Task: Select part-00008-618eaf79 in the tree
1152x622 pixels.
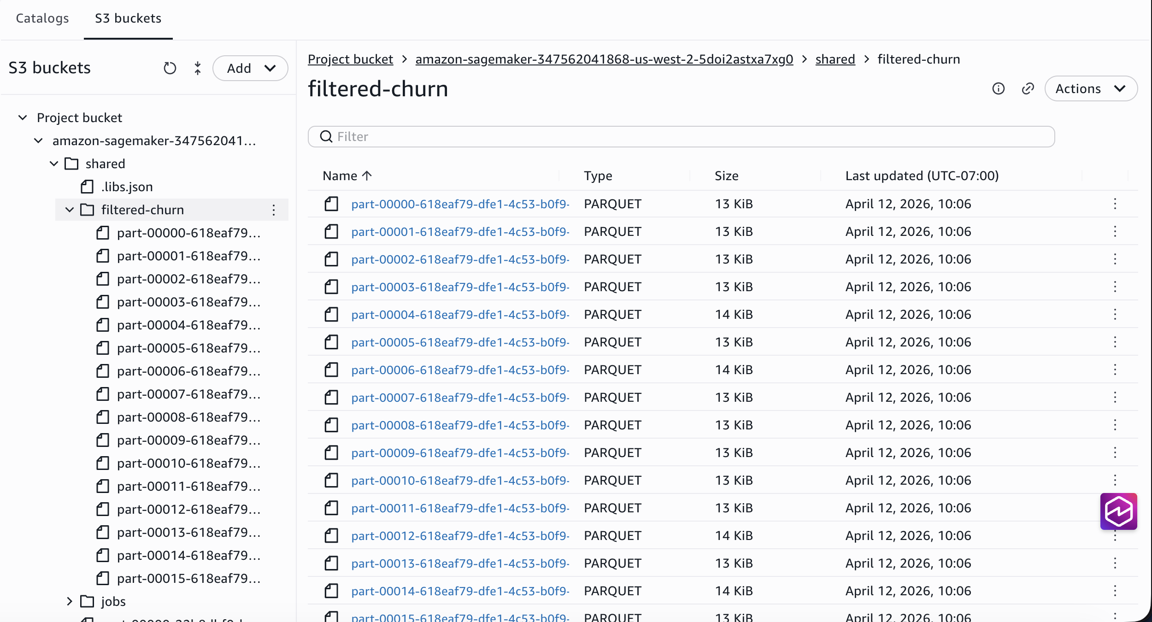Action: [189, 417]
